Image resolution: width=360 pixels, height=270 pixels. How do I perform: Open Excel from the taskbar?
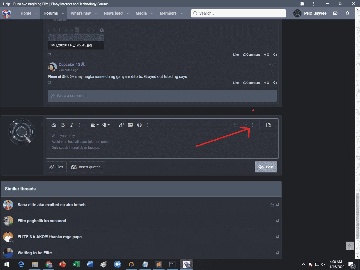[76, 264]
